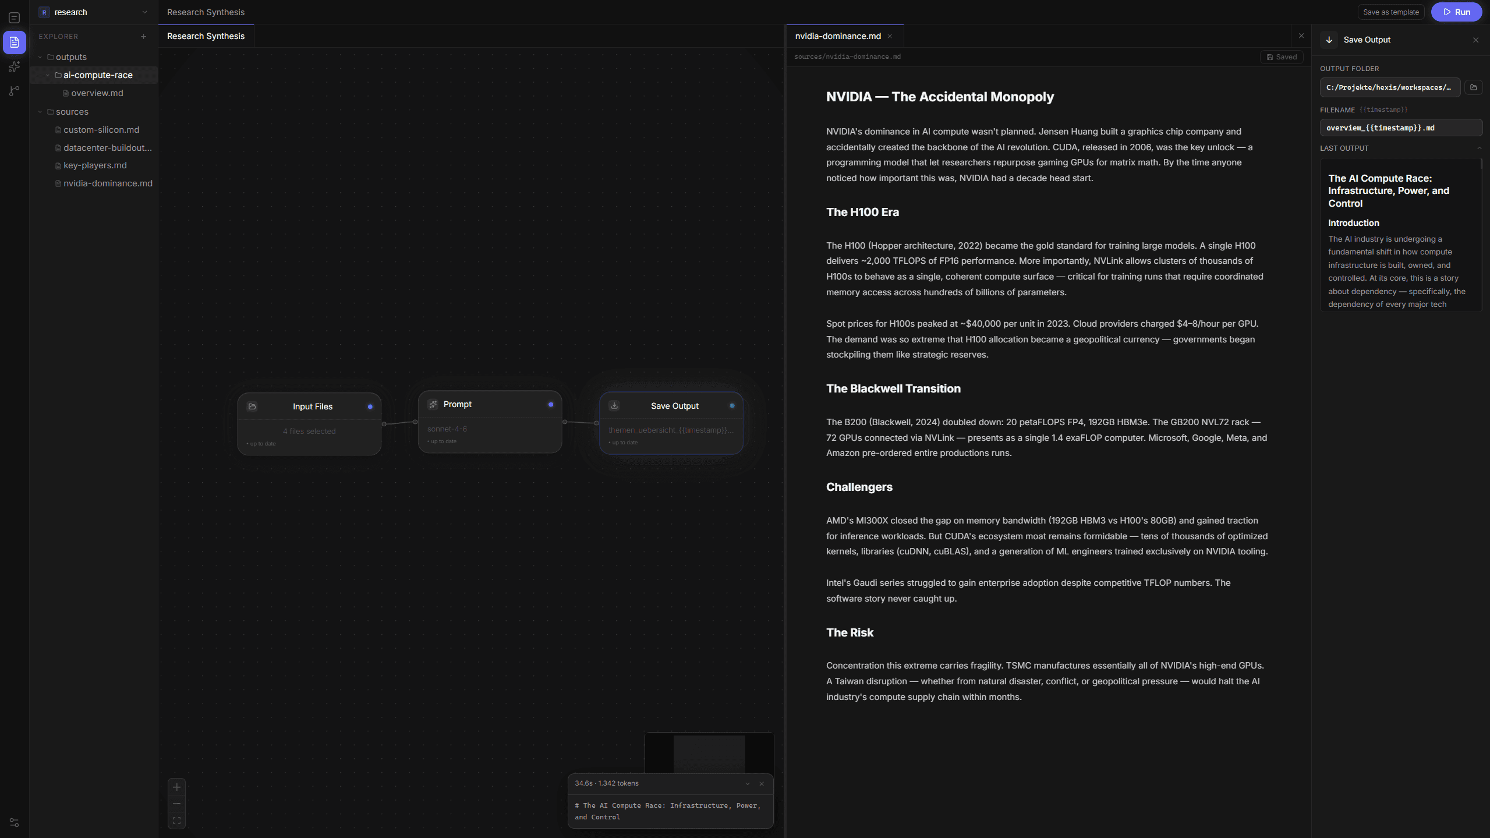Screen dimensions: 1490x838
Task: Click the sources/nvidia-dominance.md breadcrumb path
Action: 847,56
